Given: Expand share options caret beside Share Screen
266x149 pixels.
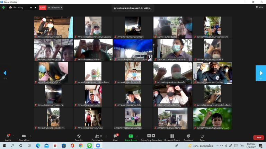Looking at the screenshot, I should [137, 136].
